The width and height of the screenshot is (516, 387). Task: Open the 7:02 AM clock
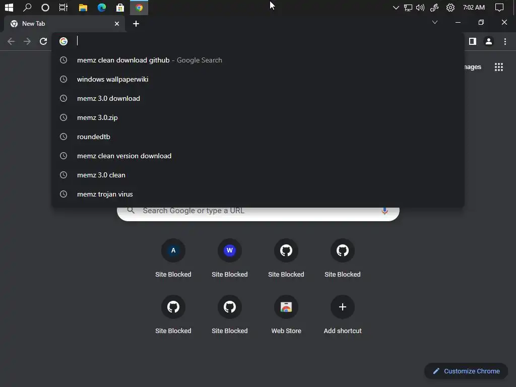(x=474, y=7)
